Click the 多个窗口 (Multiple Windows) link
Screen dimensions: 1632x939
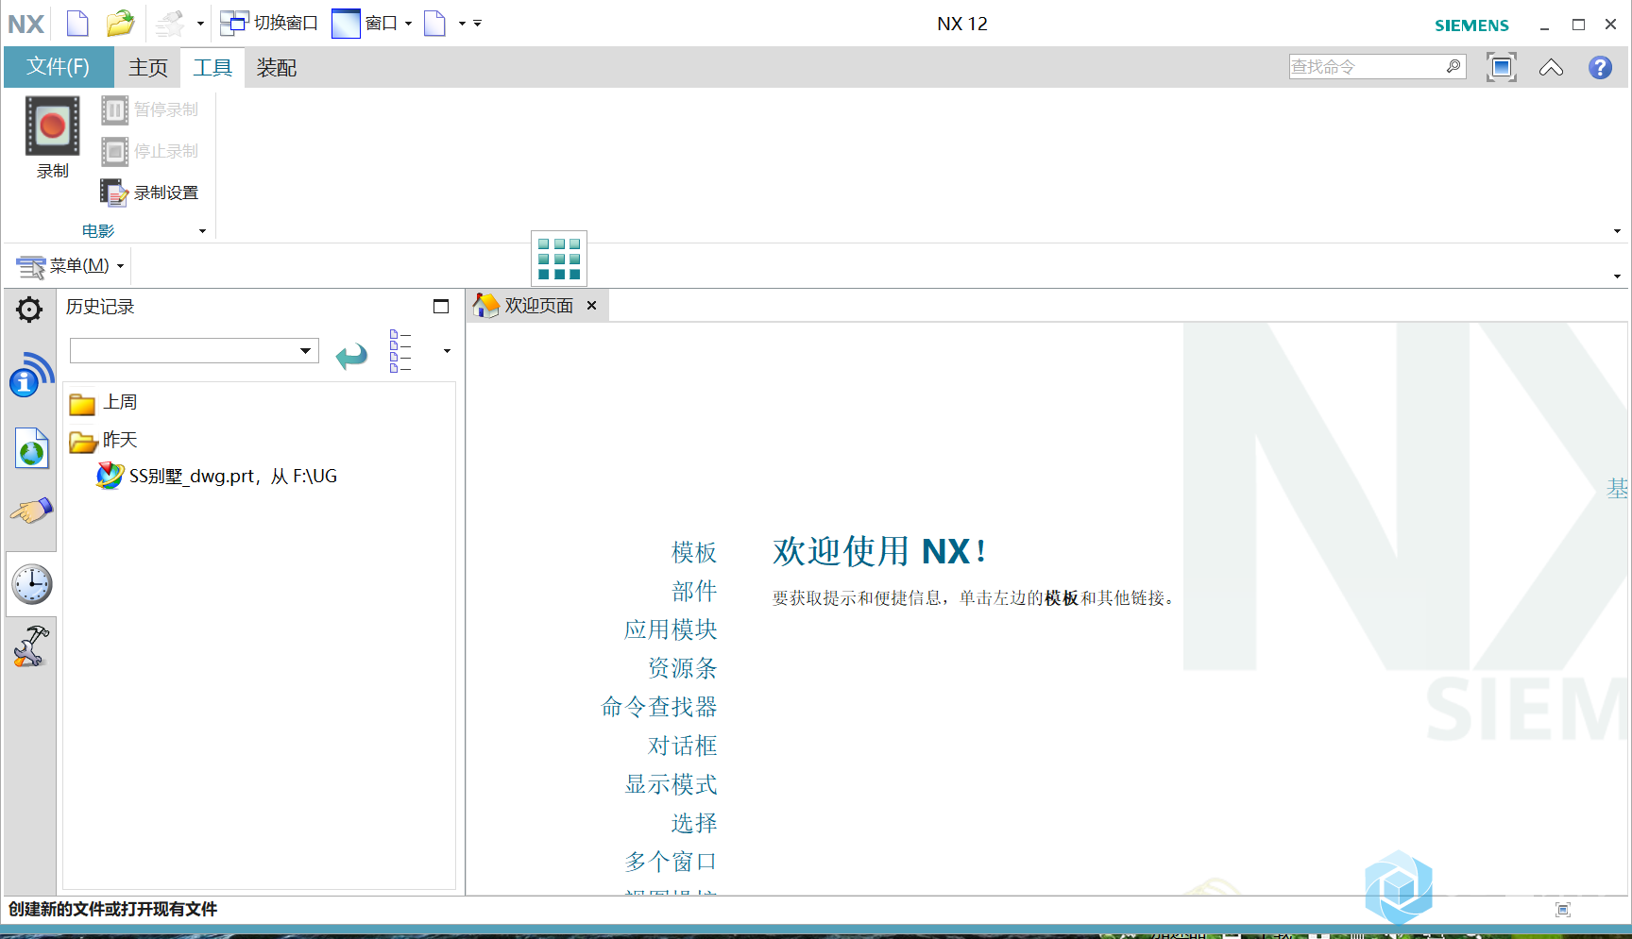point(671,862)
